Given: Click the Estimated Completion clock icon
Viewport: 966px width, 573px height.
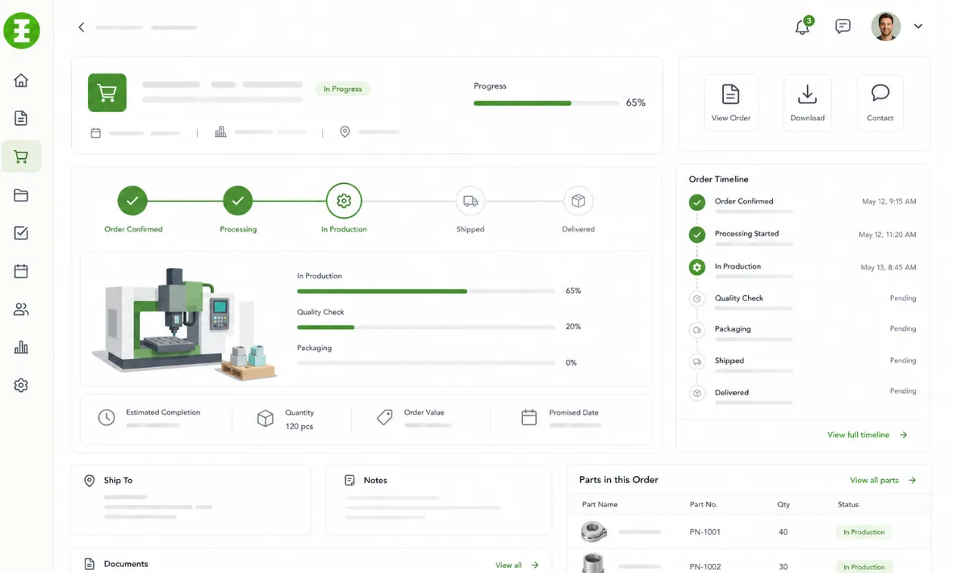Looking at the screenshot, I should tap(107, 417).
